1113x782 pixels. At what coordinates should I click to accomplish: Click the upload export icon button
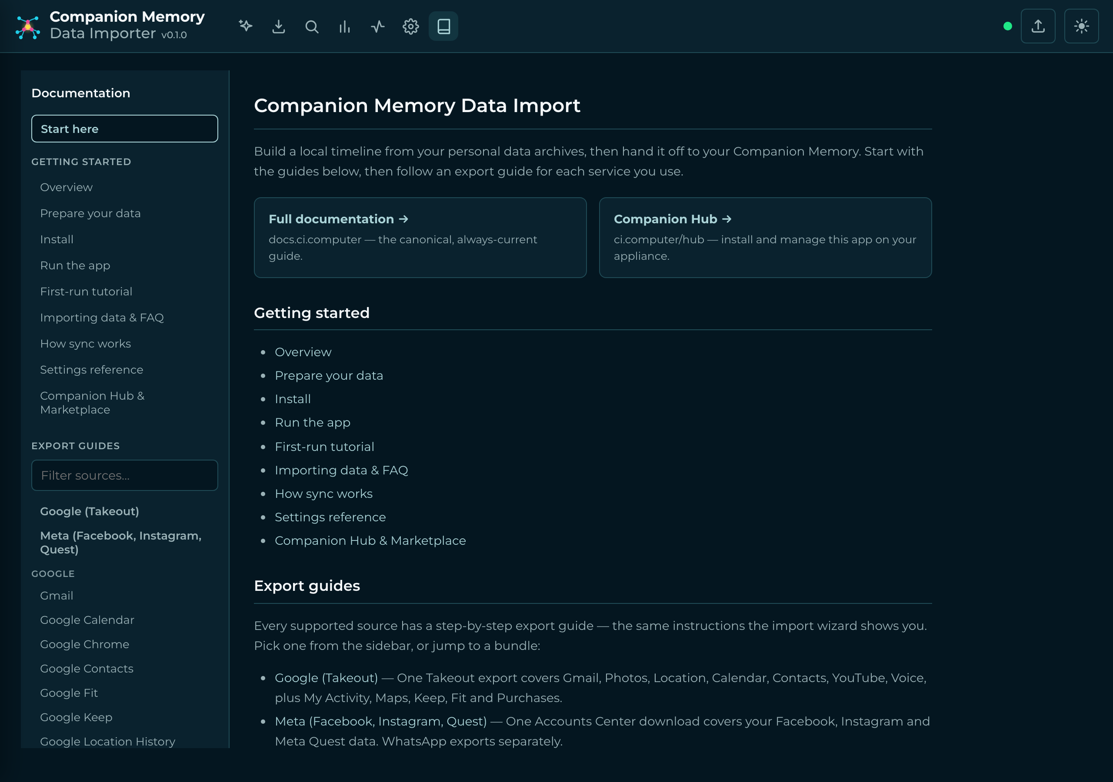tap(1038, 26)
